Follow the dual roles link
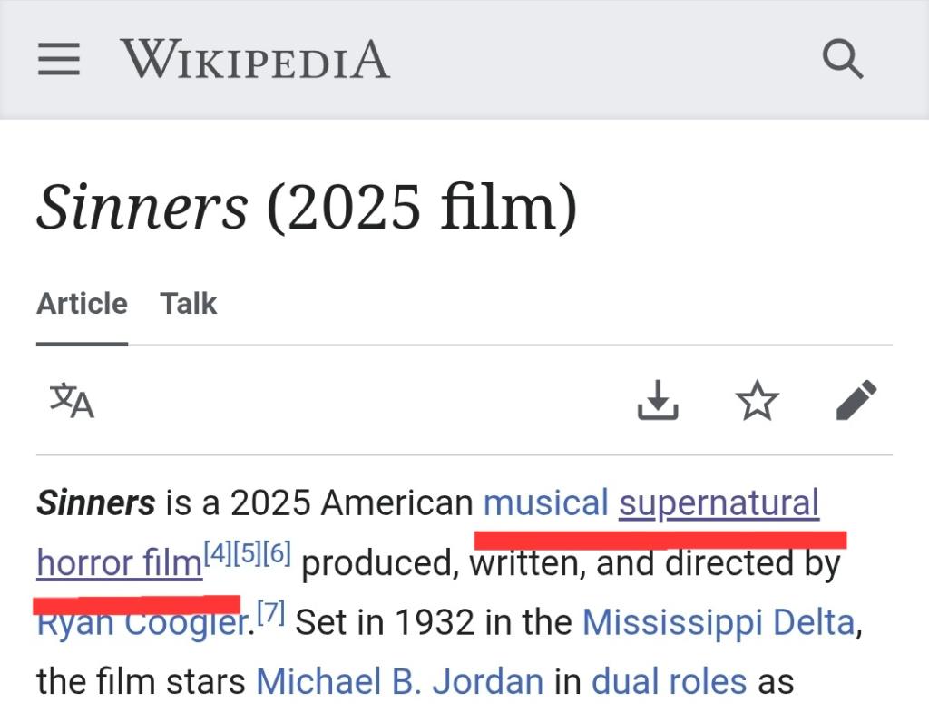Viewport: 929px width, 712px height. (x=669, y=681)
